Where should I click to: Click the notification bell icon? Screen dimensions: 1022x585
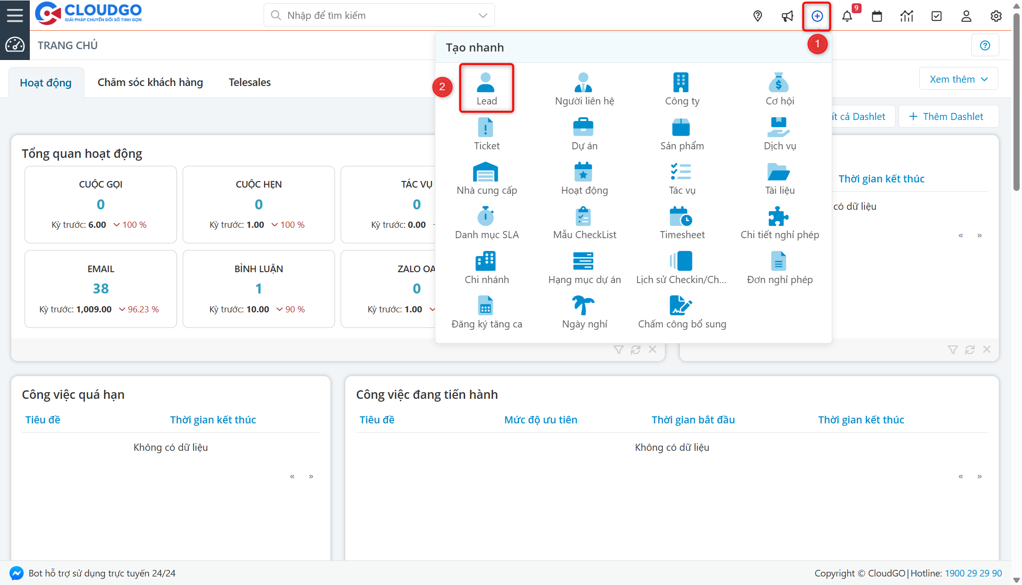[847, 16]
